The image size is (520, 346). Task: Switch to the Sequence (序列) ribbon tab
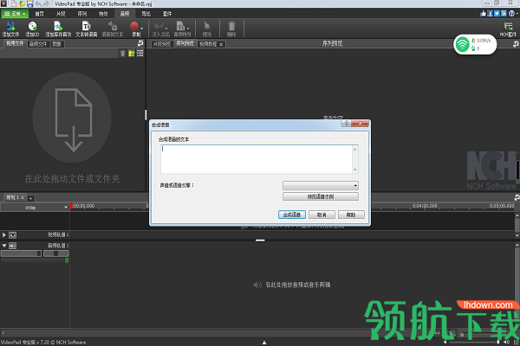click(x=82, y=14)
